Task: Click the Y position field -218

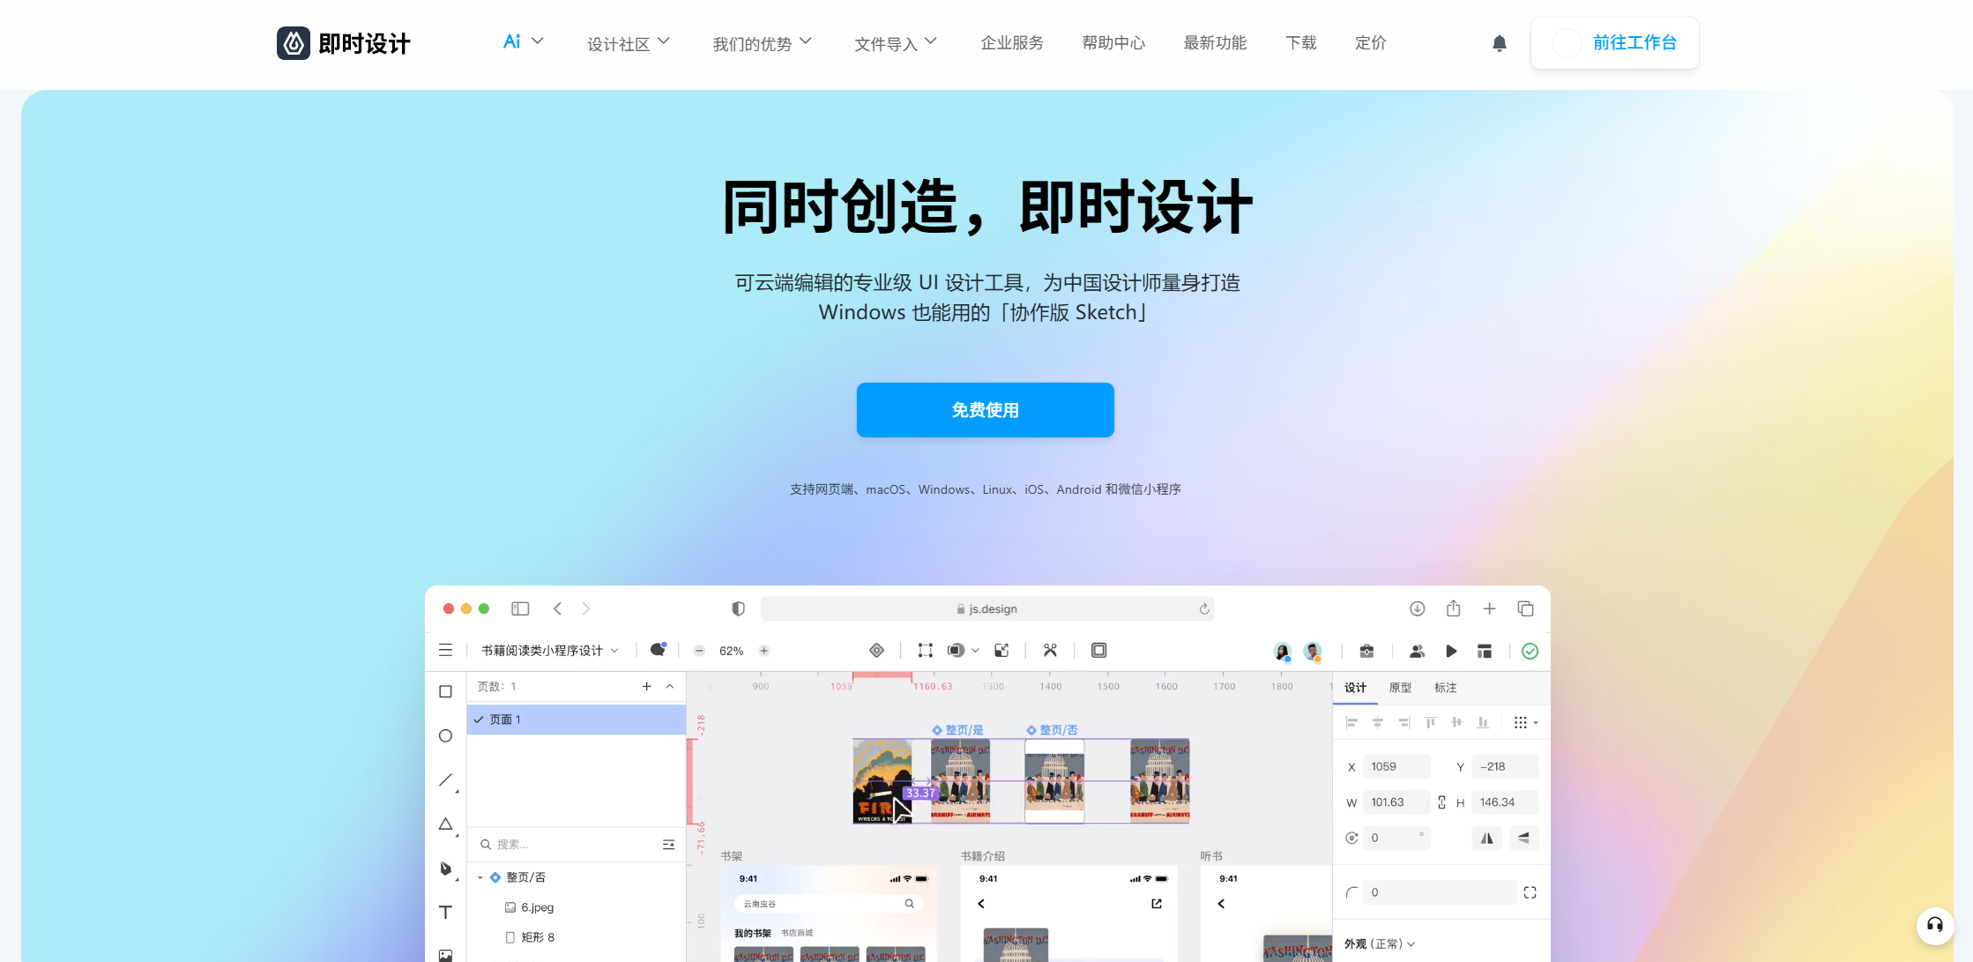Action: tap(1505, 767)
